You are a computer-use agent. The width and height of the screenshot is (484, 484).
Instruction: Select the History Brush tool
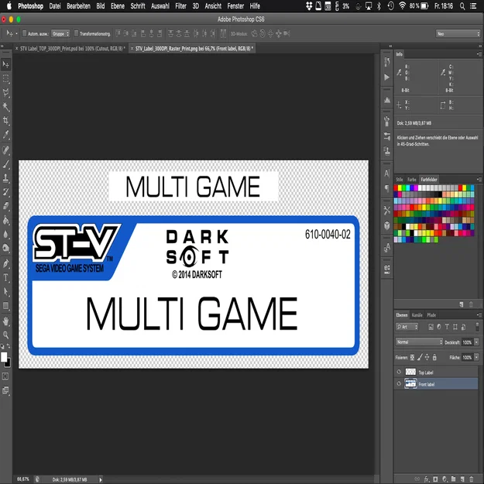[6, 192]
